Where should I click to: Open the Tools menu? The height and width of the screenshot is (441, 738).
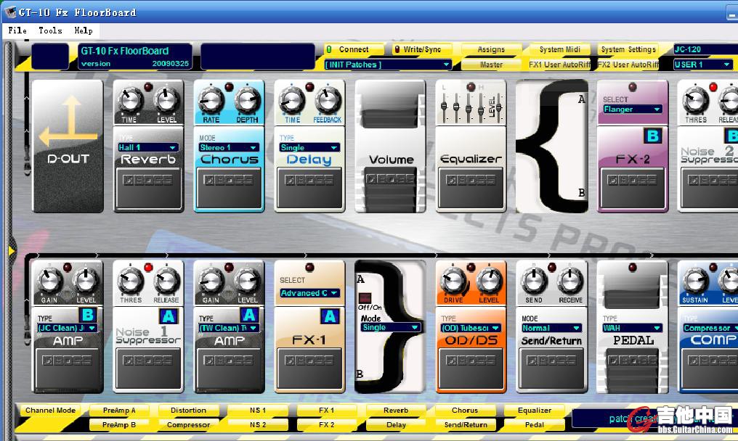50,30
